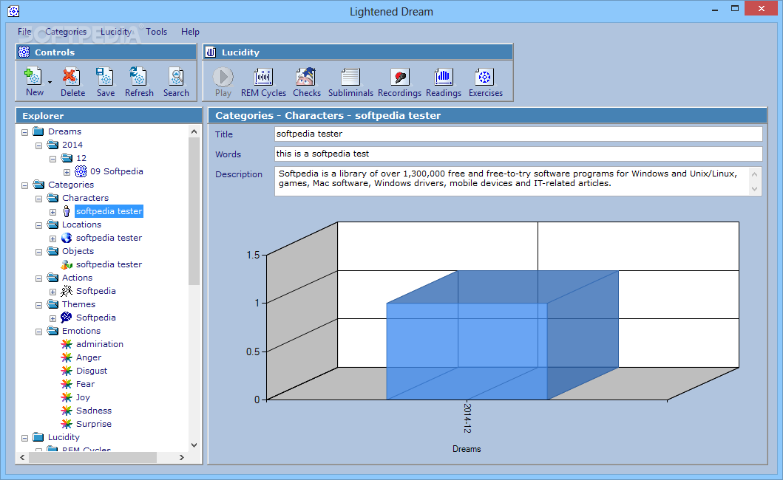Click Explorer horizontal scroll-right arrow
The width and height of the screenshot is (783, 480).
point(182,457)
